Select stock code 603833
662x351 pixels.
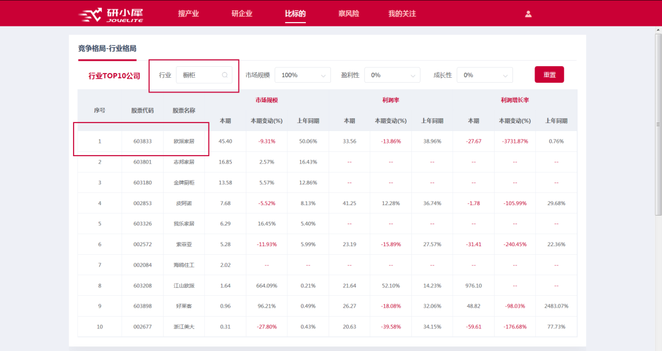tap(142, 142)
